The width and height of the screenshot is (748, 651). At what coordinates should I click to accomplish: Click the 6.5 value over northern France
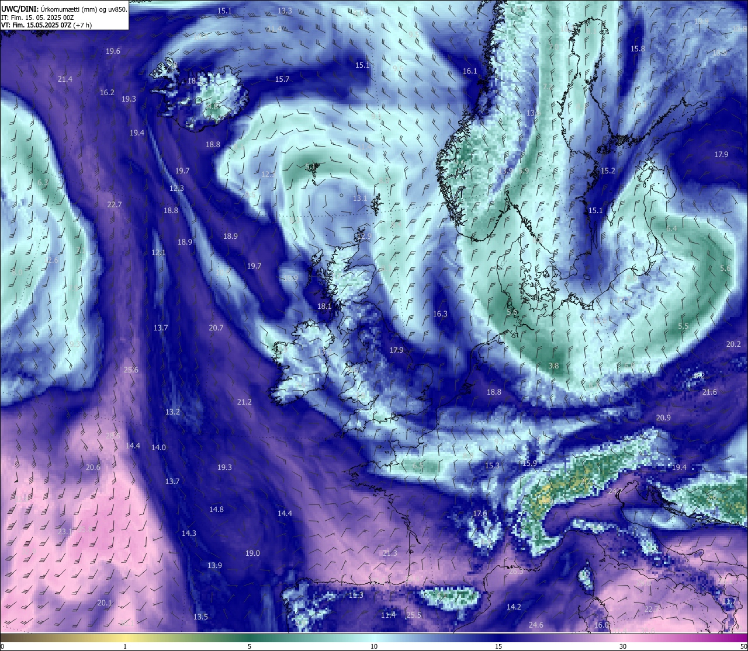tap(418, 466)
